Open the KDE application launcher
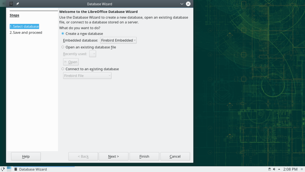 [x=3, y=169]
